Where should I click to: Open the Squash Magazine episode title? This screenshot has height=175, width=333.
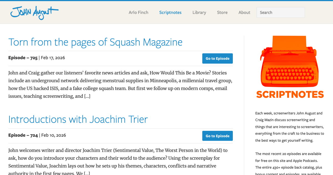[x=95, y=42]
